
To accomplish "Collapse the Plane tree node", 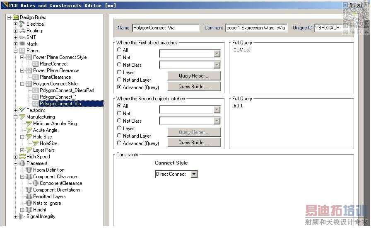I will [x=15, y=51].
